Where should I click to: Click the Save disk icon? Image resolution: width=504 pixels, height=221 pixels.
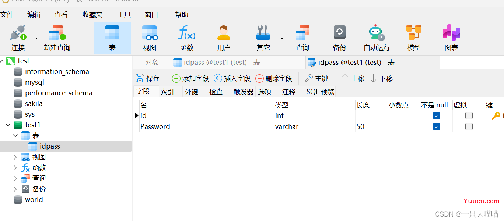[140, 78]
